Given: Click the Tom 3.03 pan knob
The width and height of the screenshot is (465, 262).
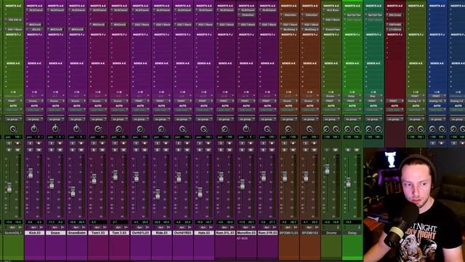Looking at the screenshot, I should [119, 129].
